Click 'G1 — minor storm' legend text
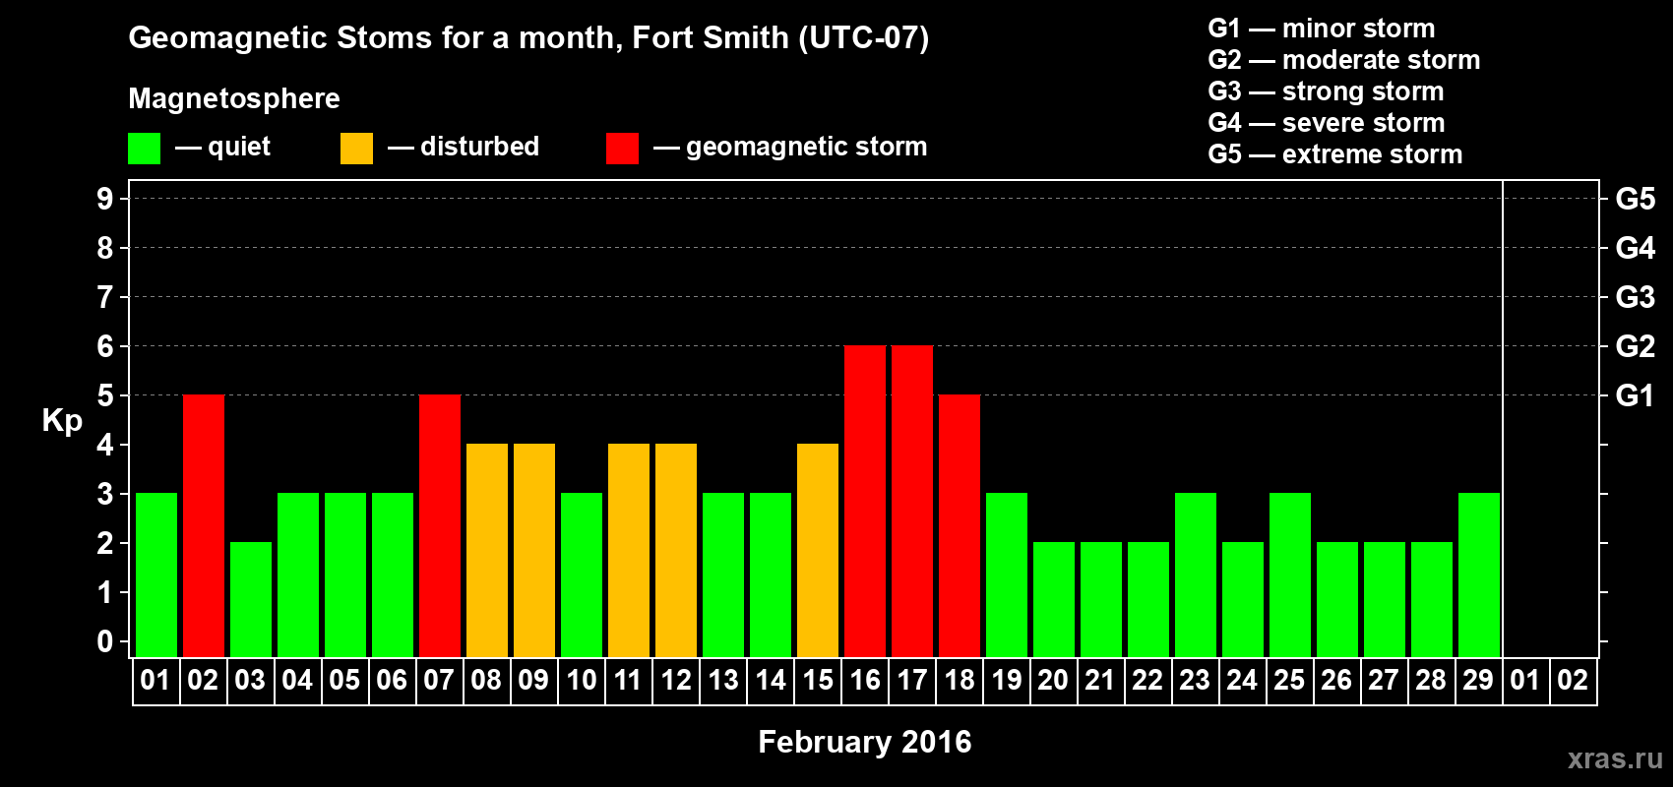 click(1322, 29)
